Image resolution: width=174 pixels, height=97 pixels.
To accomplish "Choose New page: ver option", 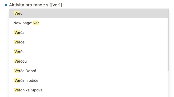I will tap(88, 23).
